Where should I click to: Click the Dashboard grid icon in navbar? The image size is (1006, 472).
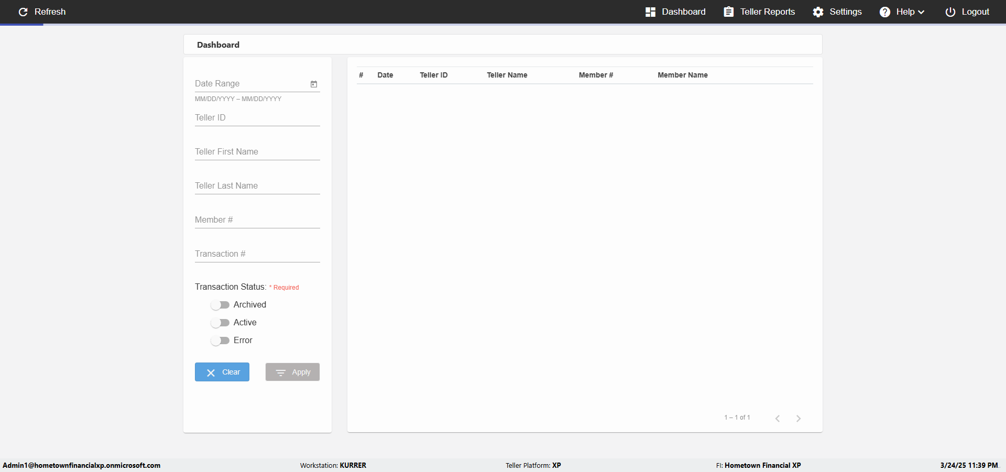pyautogui.click(x=650, y=12)
